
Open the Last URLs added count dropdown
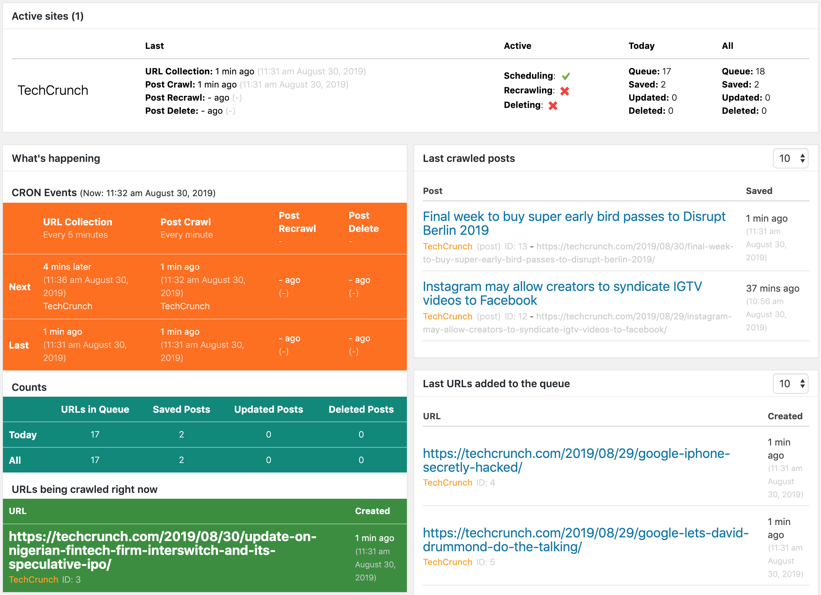(x=790, y=384)
